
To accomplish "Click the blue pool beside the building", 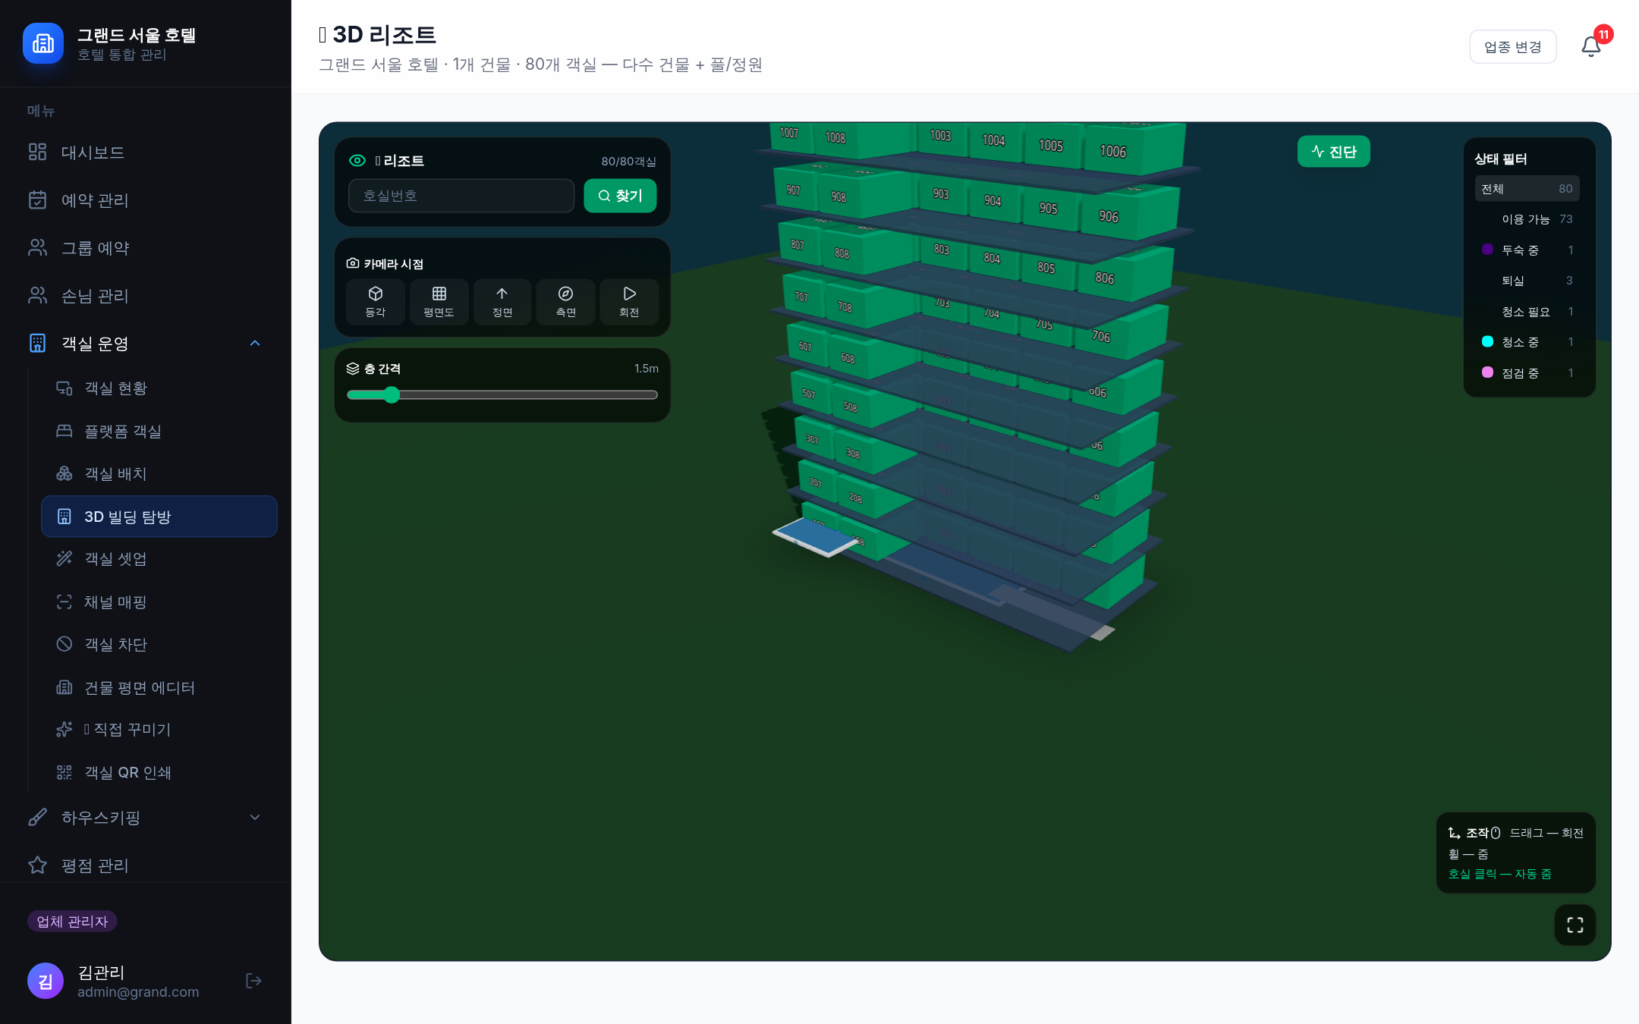I will [815, 536].
